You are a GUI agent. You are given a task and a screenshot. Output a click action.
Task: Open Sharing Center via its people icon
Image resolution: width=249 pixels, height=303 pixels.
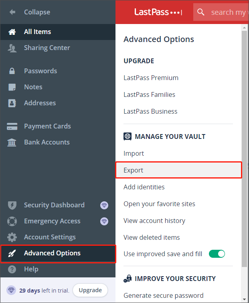(12, 48)
